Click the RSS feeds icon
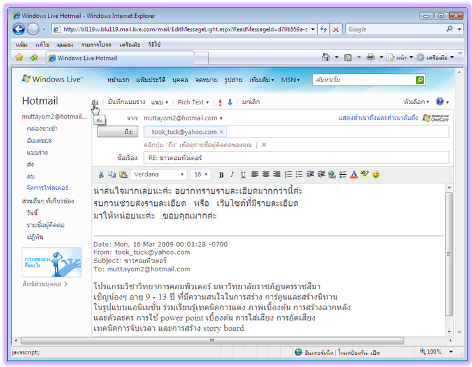Screen dimensions: 472x367 click(348, 57)
